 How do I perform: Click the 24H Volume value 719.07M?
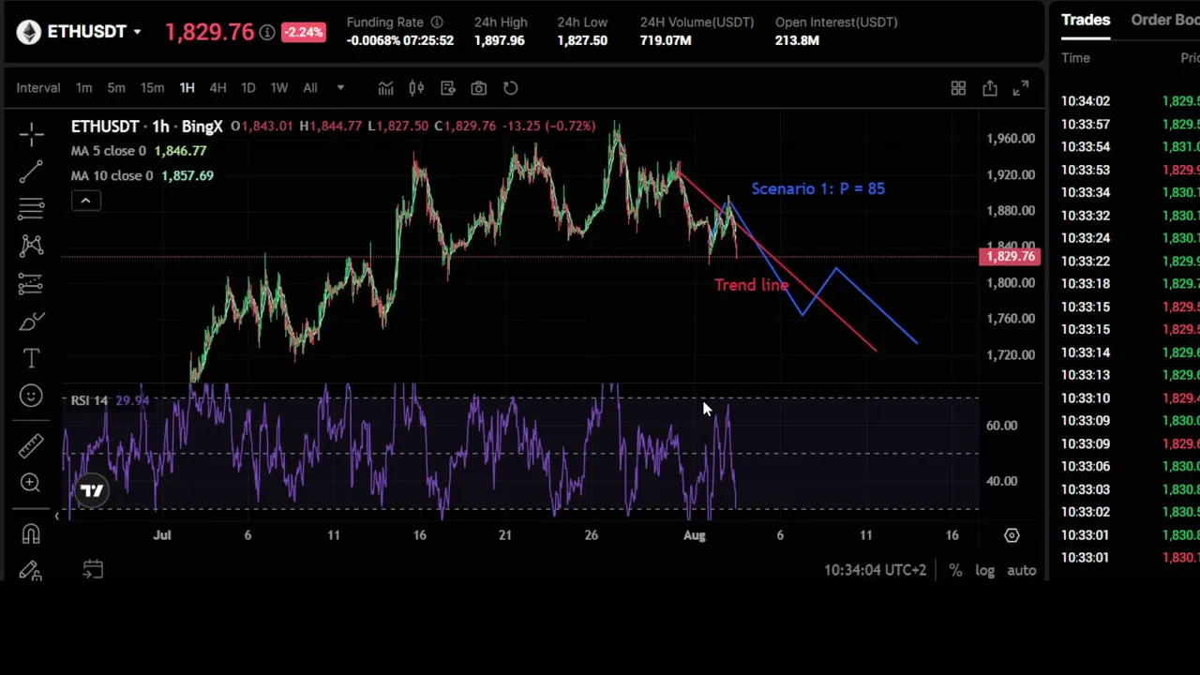(666, 40)
